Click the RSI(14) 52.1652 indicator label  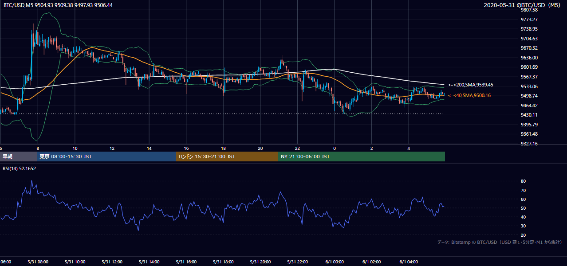coord(20,168)
